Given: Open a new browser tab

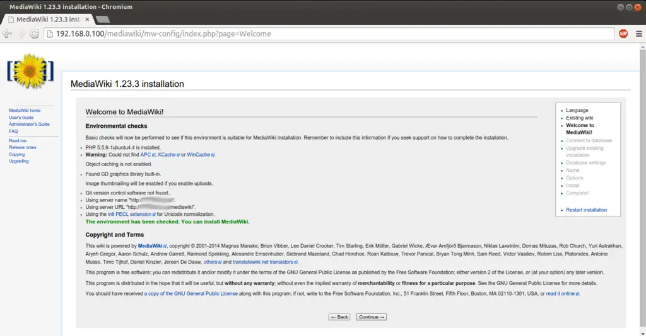Looking at the screenshot, I should pos(103,20).
